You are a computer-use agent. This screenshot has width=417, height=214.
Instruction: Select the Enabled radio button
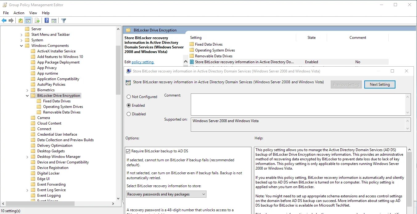(x=128, y=105)
